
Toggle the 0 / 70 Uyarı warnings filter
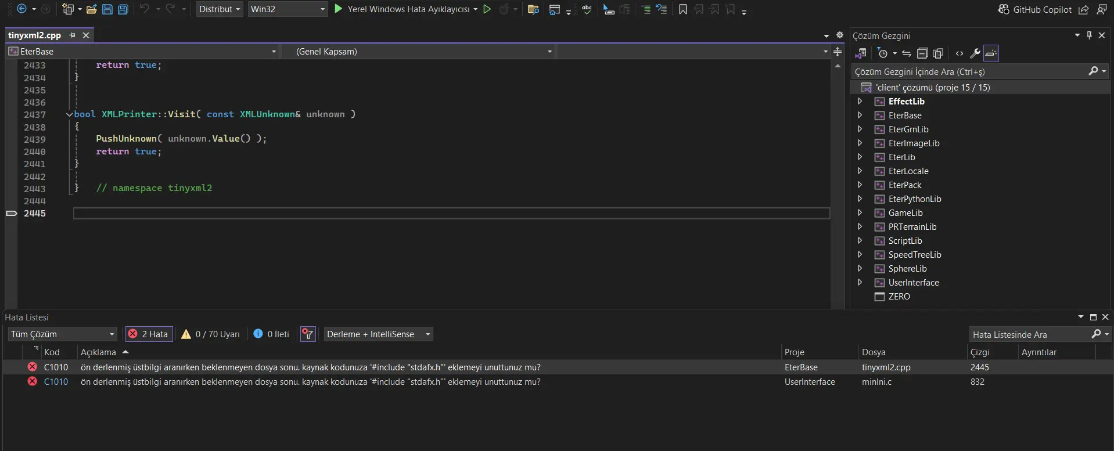[210, 334]
